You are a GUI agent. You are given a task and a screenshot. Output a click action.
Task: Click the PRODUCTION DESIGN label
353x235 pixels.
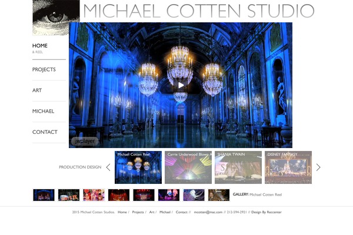point(80,167)
